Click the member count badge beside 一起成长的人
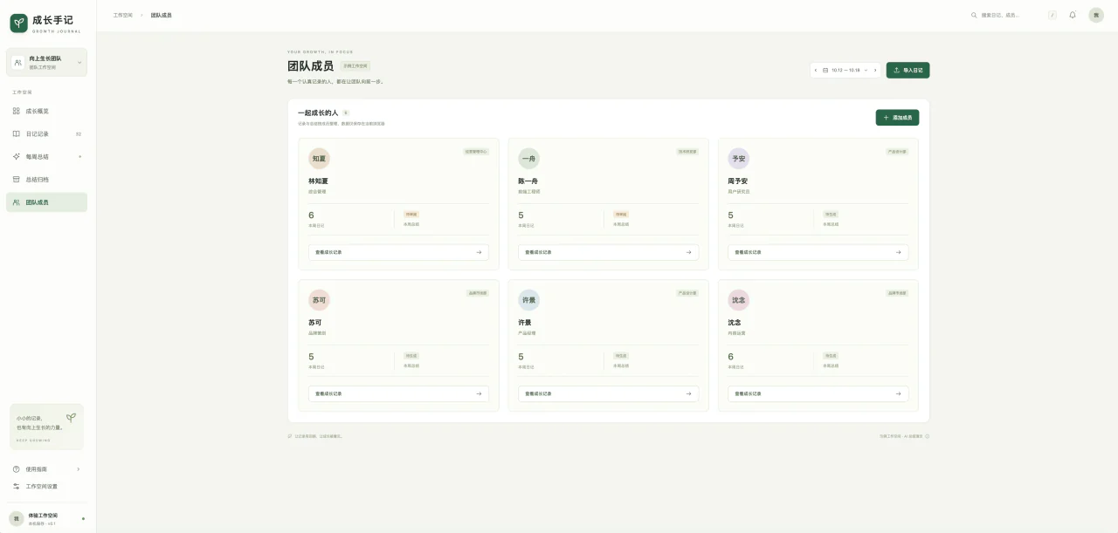The height and width of the screenshot is (533, 1118). (346, 113)
